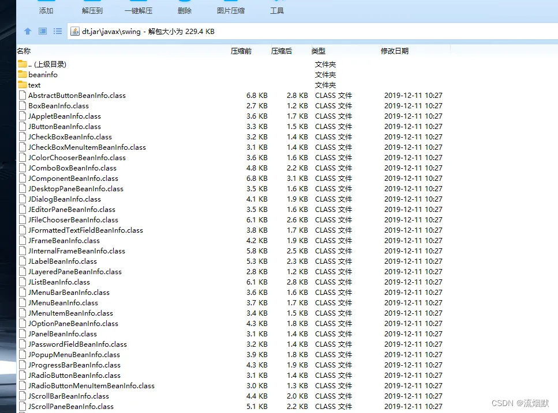This screenshot has width=558, height=413.
Task: Select JLabelBeanInfo.class file
Action: 234,262
